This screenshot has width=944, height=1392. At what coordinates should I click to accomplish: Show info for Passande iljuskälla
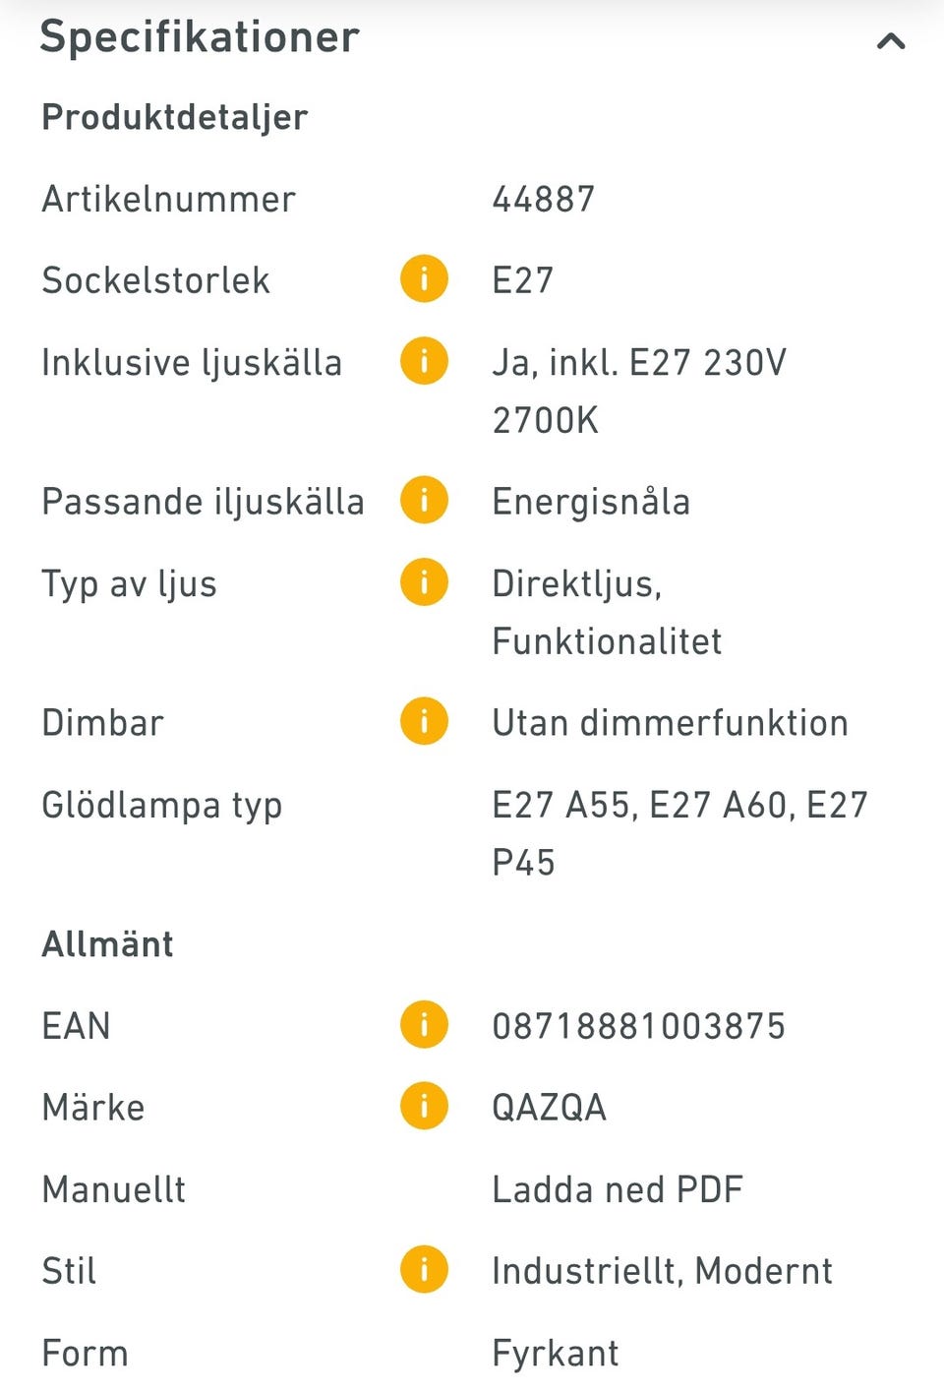424,501
